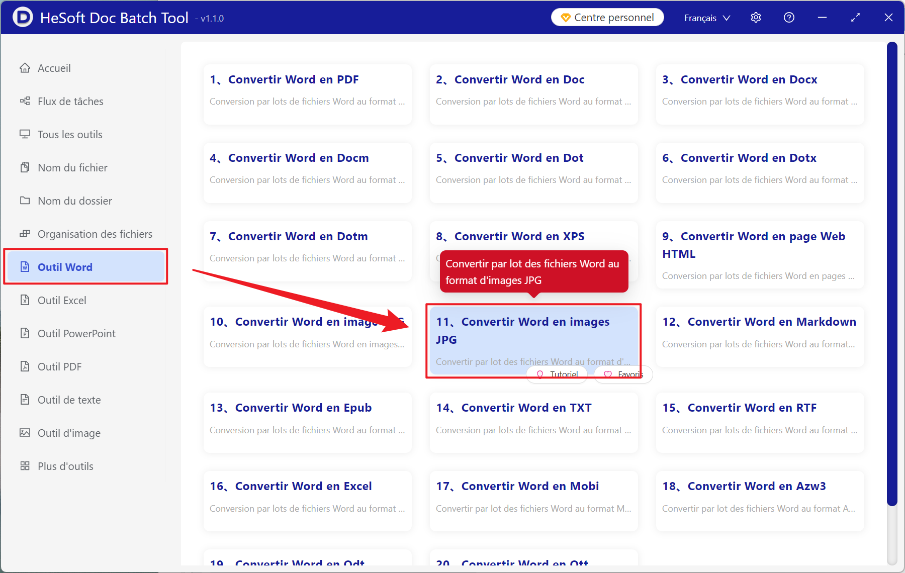The width and height of the screenshot is (905, 573).
Task: Open Convertir Word en Doc card
Action: pos(534,94)
